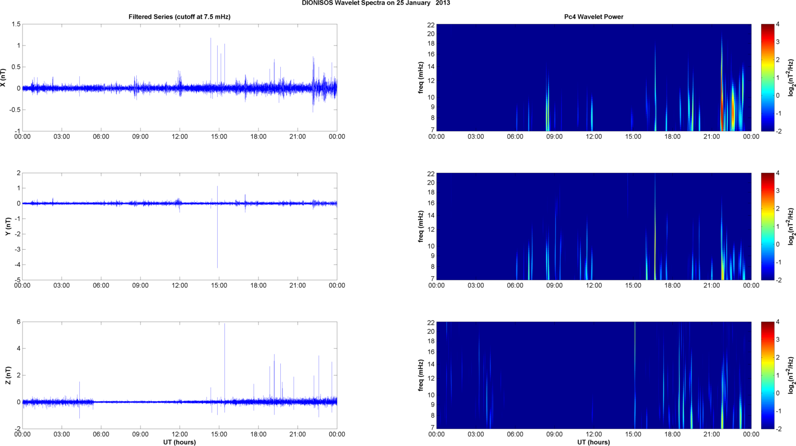Click UT (hours) label under Z time series
The height and width of the screenshot is (446, 796).
(x=179, y=442)
